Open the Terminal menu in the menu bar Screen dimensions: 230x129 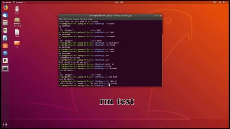84,19
